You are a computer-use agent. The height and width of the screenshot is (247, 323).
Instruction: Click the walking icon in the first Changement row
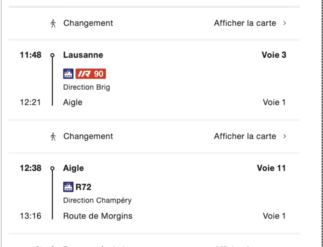[54, 23]
